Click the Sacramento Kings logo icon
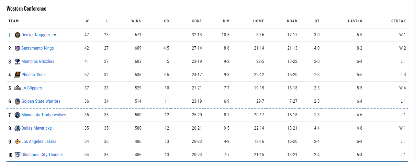Screen dimensions: 415x162 point(17,48)
